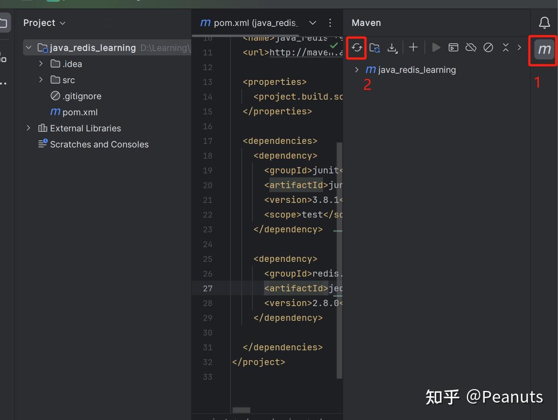Viewport: 558px width, 420px height.
Task: Open the editor tab options menu
Action: (x=330, y=23)
